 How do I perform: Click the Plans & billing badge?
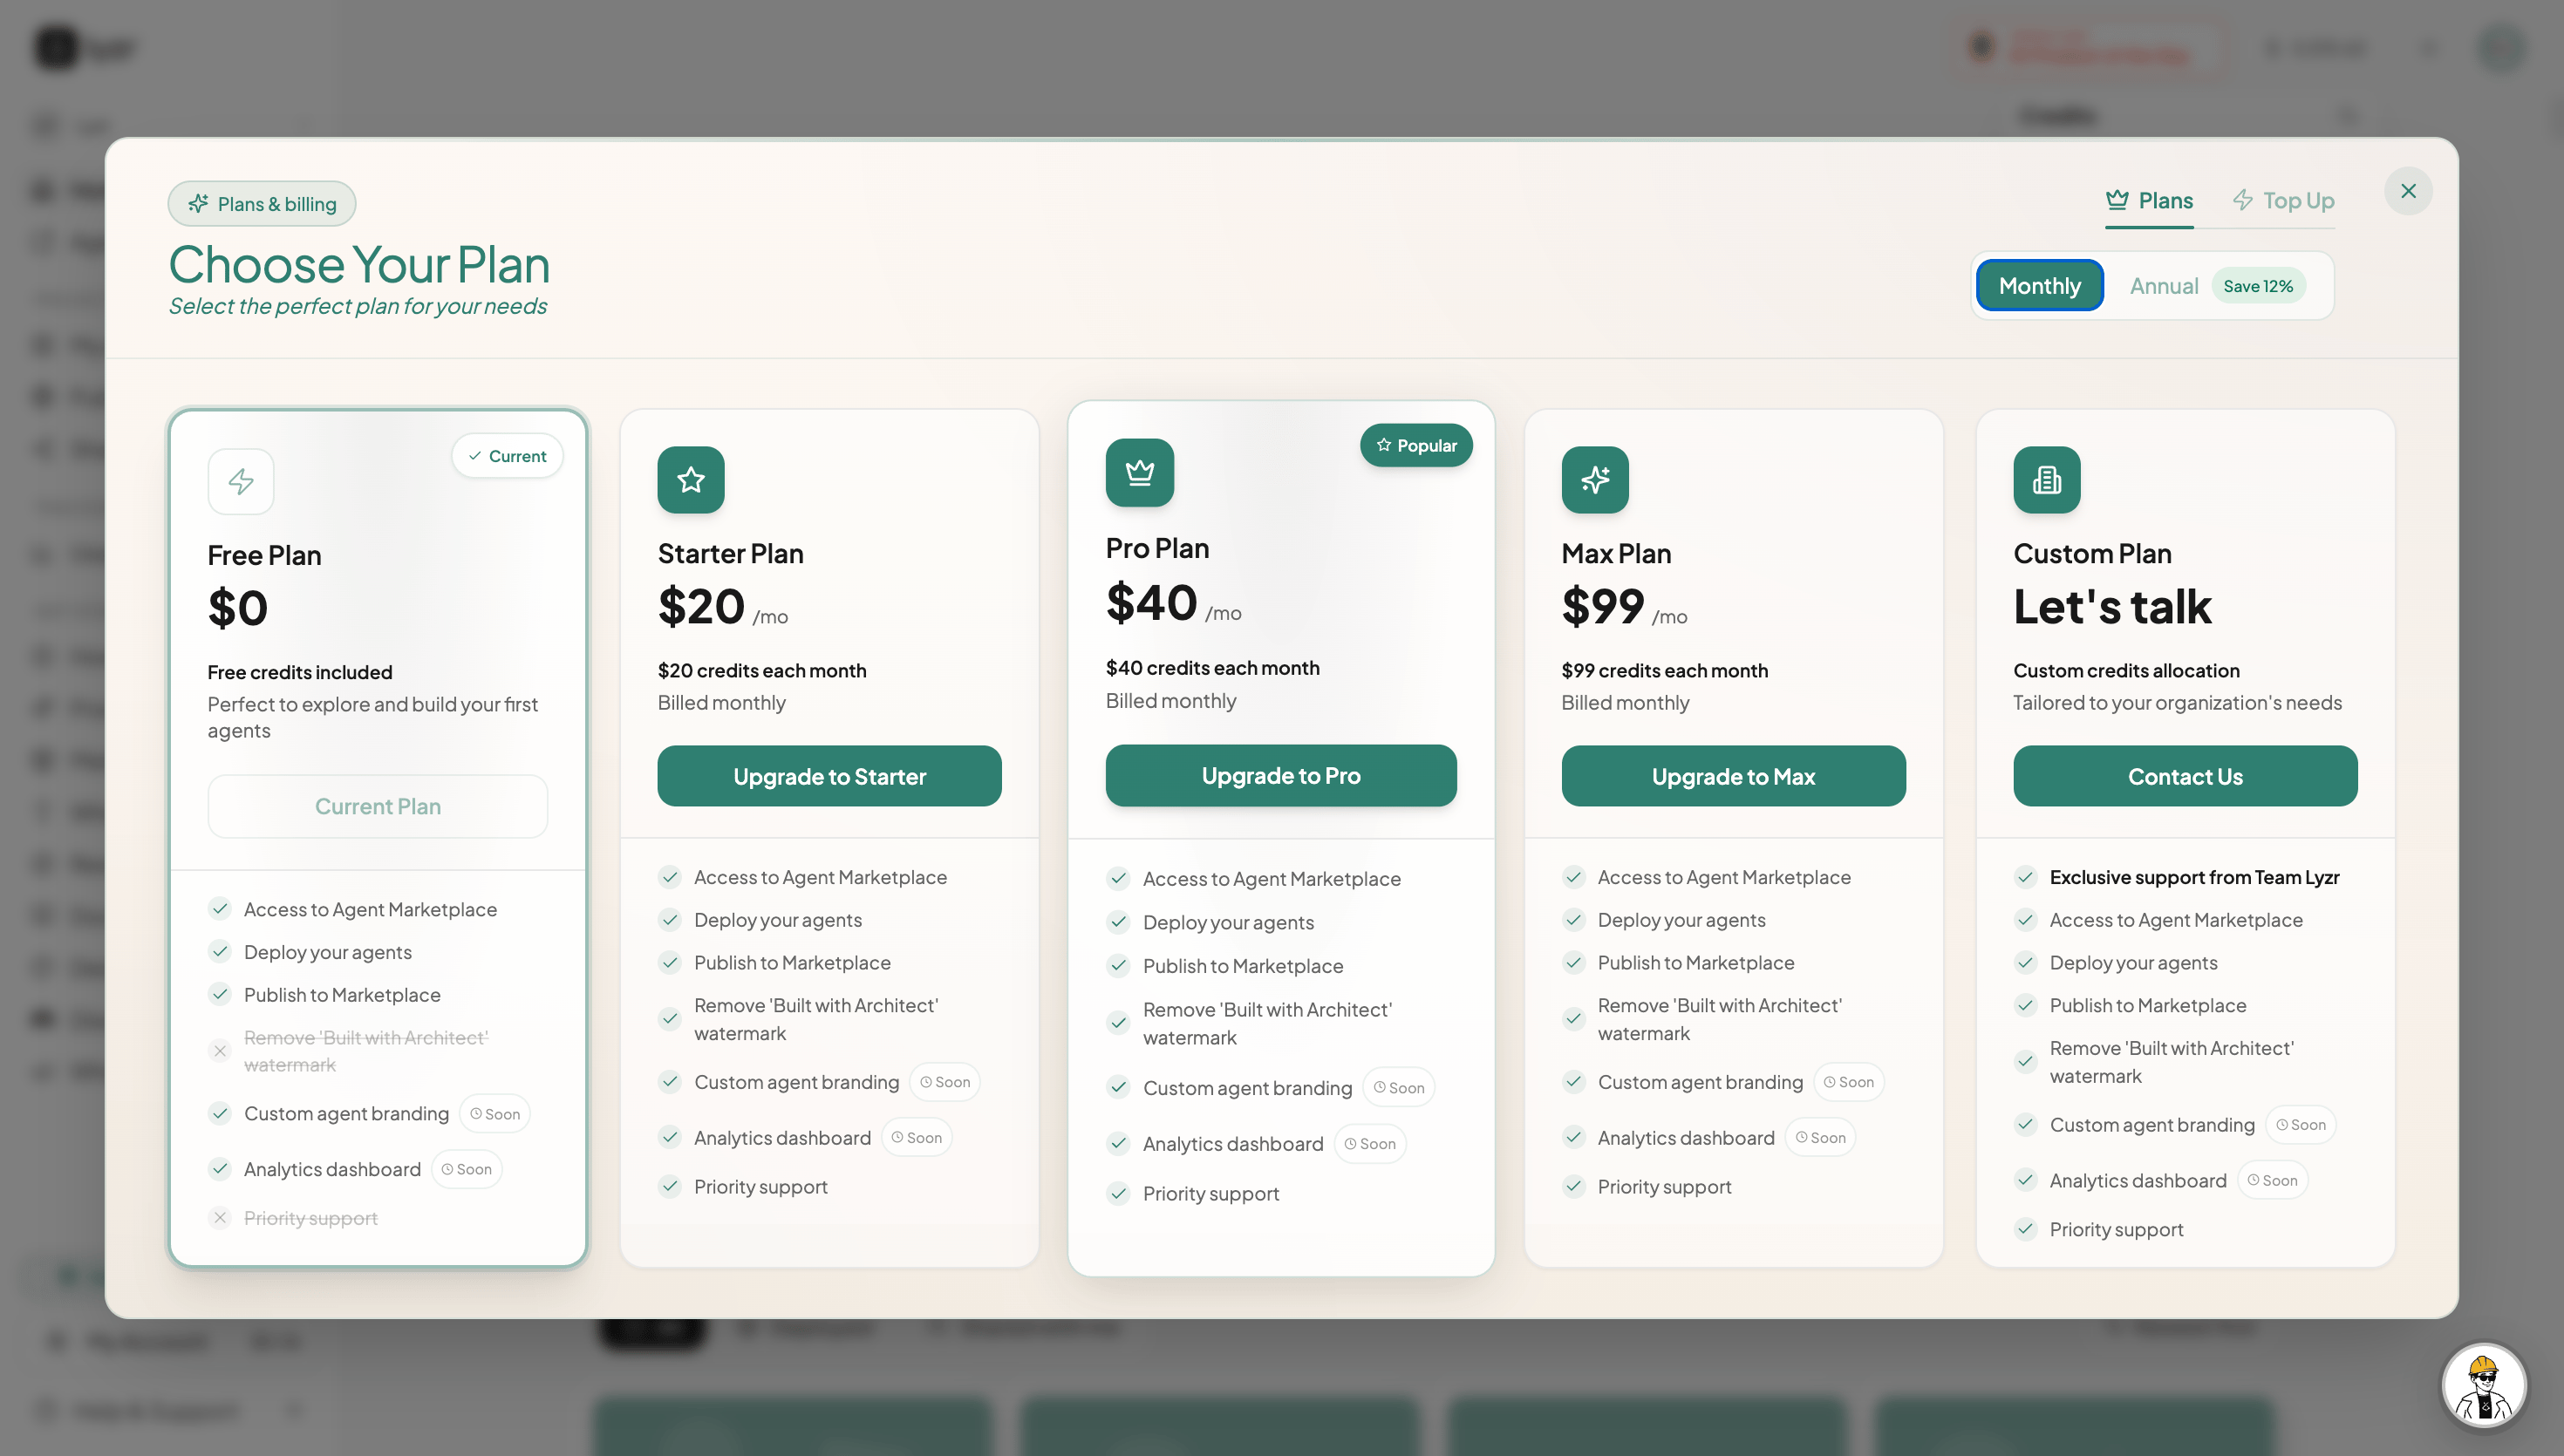coord(262,204)
